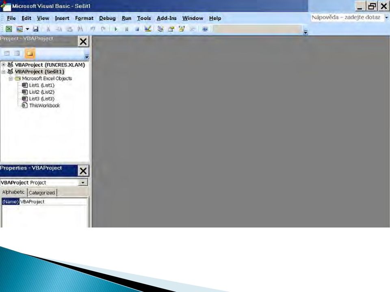
Task: Collapse Microsoft Excel Objects folder
Action: pyautogui.click(x=11, y=79)
